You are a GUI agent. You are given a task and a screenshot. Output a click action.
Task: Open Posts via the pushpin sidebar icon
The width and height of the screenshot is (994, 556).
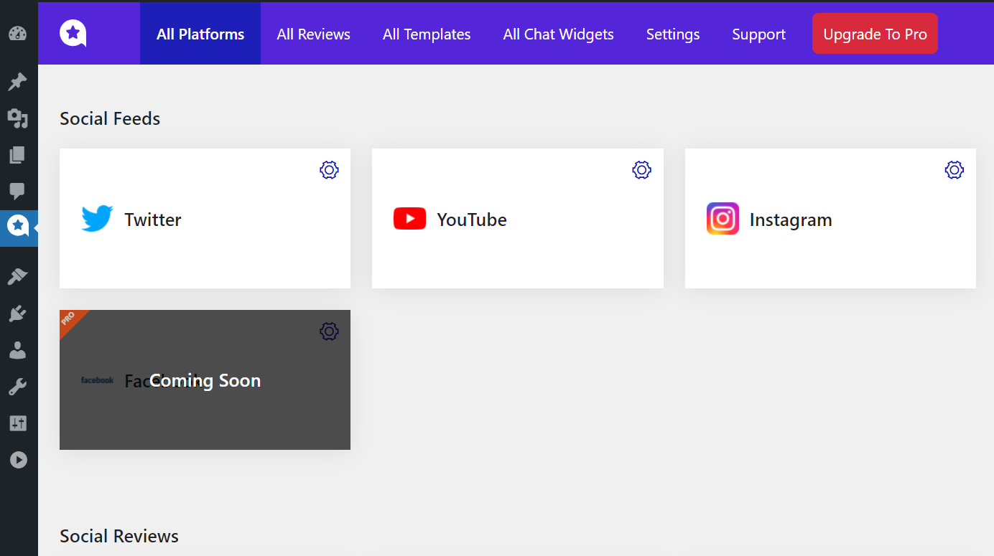coord(18,82)
